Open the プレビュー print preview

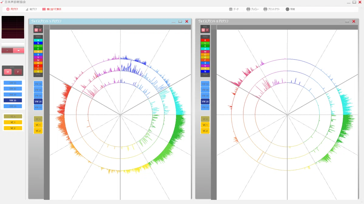[253, 9]
